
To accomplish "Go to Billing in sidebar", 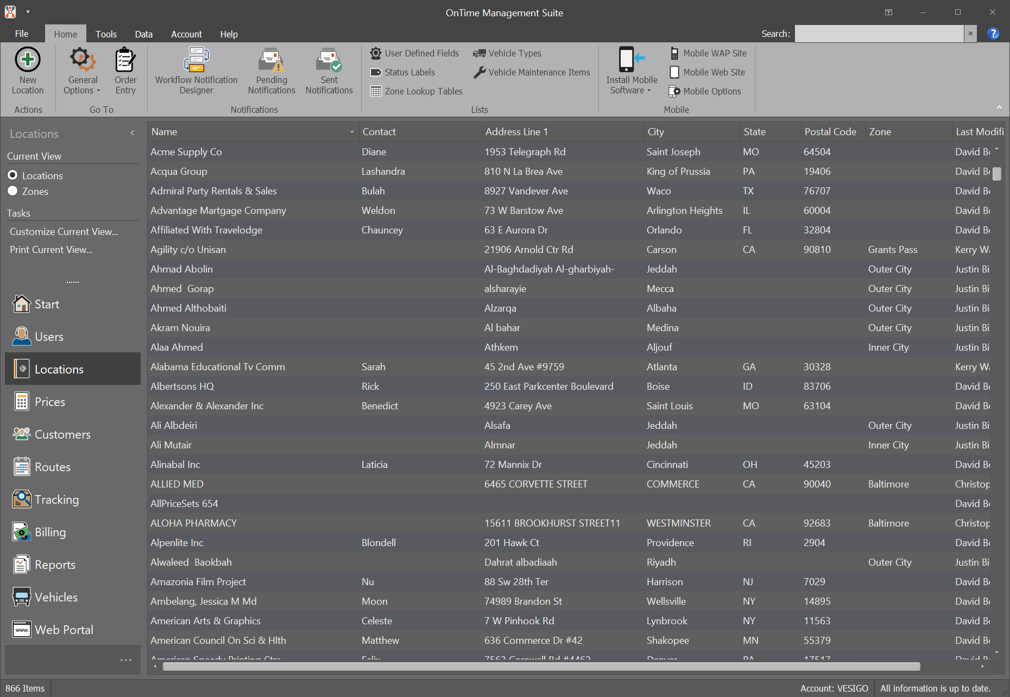I will coord(73,532).
